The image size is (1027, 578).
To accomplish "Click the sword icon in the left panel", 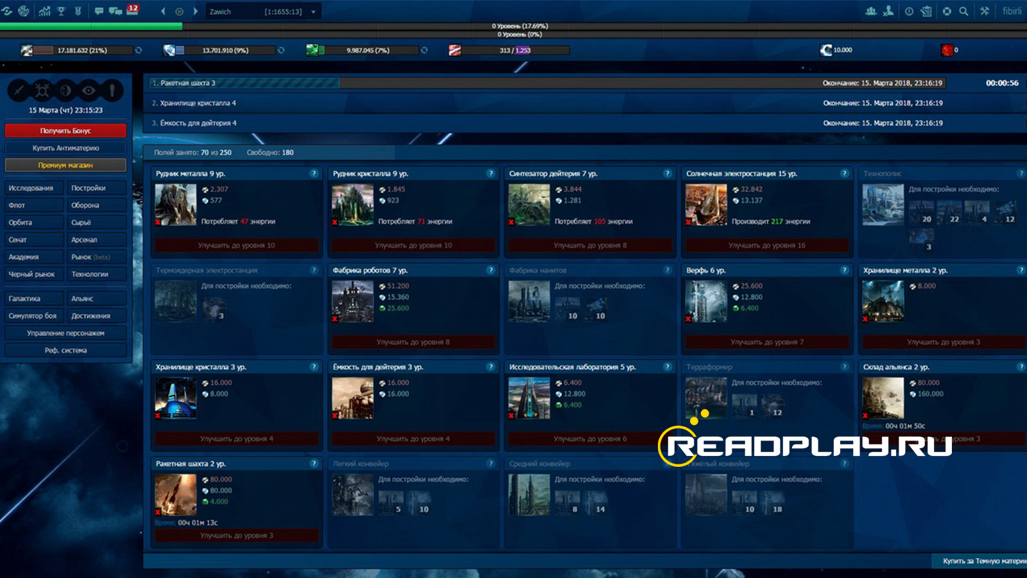I will tap(18, 91).
